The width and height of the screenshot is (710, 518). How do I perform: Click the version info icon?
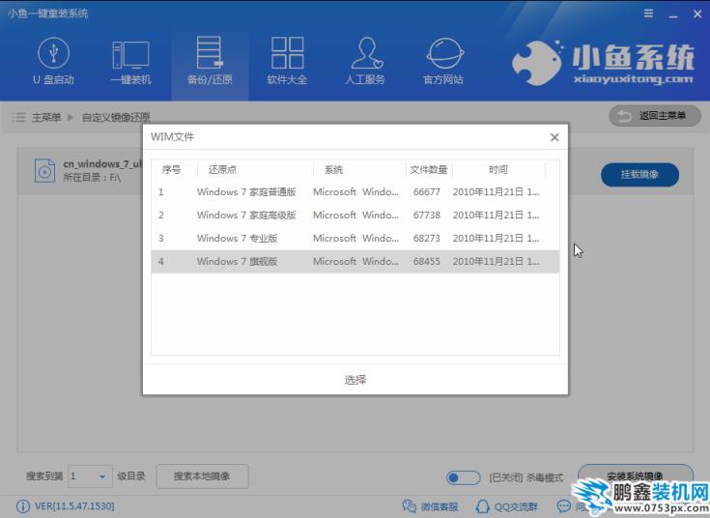pos(22,506)
